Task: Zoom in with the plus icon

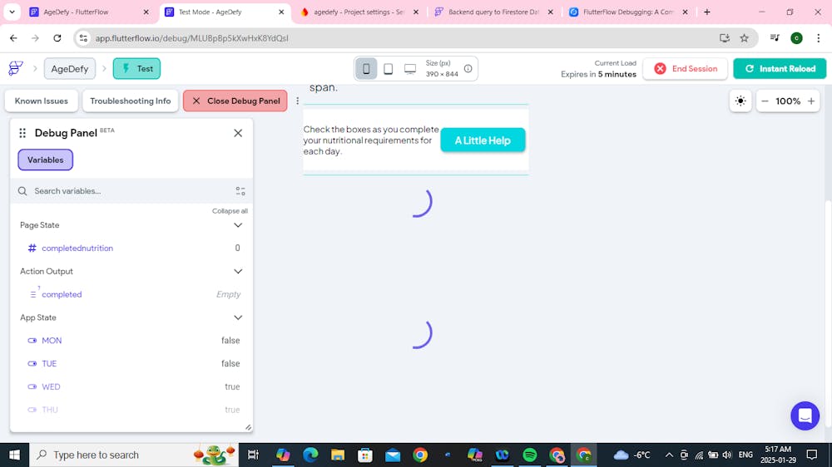Action: [811, 101]
